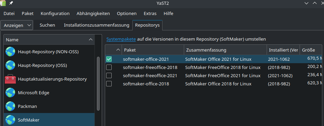Select the SoftMaker repository
The width and height of the screenshot is (324, 126).
point(49,120)
